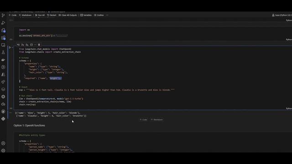Click the output line with 'Claudia'
292x164 pixels.
pyautogui.click(x=51, y=116)
